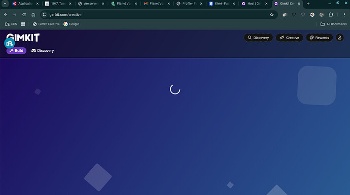Open the browser home page
The height and width of the screenshot is (195, 350).
[33, 15]
